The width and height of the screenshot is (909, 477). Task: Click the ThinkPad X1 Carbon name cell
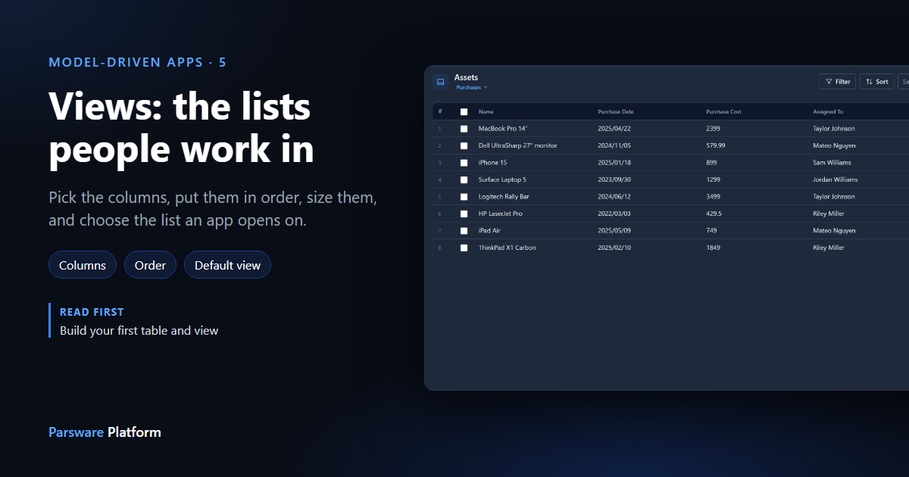point(508,248)
